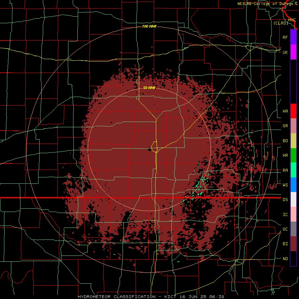Click the RF purple legend swatch
This screenshot has height=299, width=299.
[293, 37]
